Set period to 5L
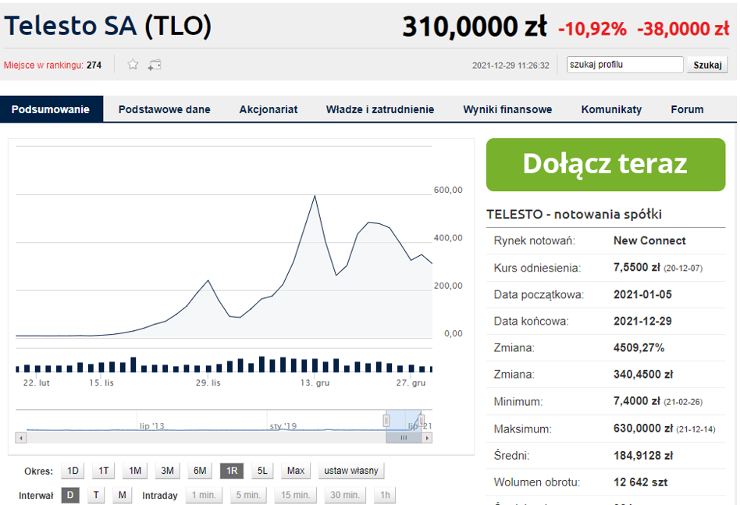This screenshot has width=740, height=505. [x=262, y=471]
